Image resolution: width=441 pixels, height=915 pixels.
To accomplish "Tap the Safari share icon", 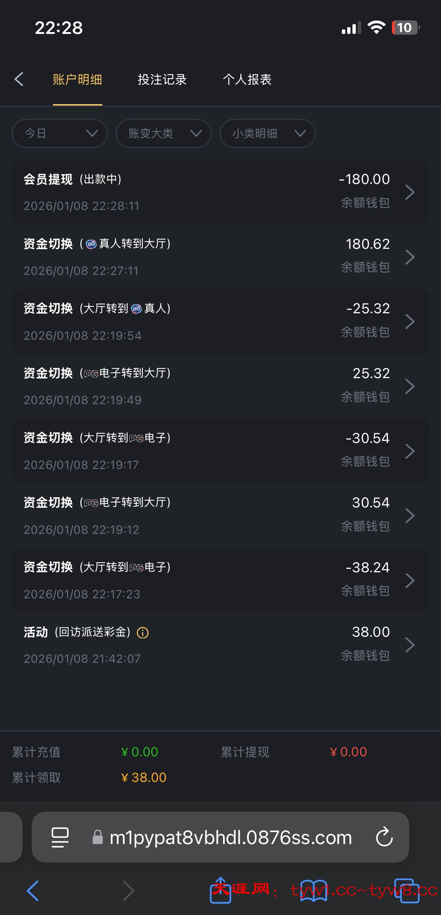I will tap(220, 890).
